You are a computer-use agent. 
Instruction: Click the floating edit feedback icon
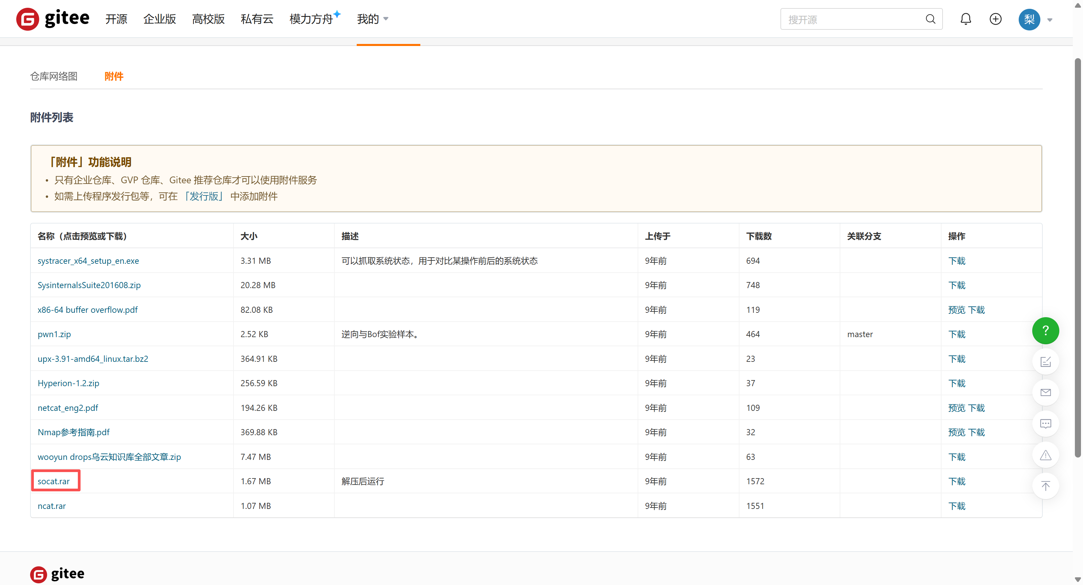(x=1045, y=361)
